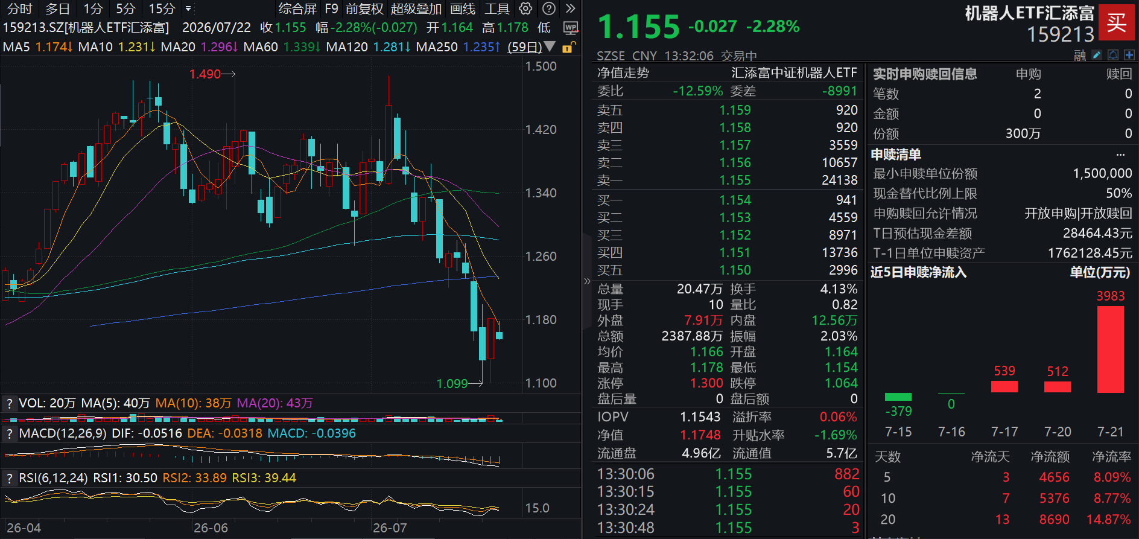Set a price alert bell icon
1139x539 pixels.
click(x=1113, y=55)
